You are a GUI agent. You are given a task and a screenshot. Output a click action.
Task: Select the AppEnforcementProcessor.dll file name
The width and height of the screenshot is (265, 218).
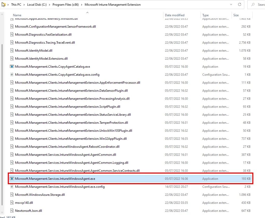[77, 83]
